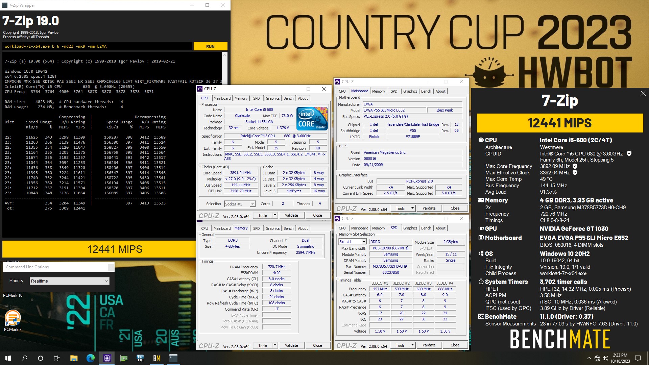This screenshot has height=365, width=649.
Task: Select CPU tab in CPU-Z Mainboard window
Action: [342, 91]
